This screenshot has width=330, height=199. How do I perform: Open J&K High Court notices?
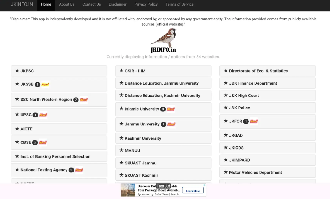coord(268,96)
